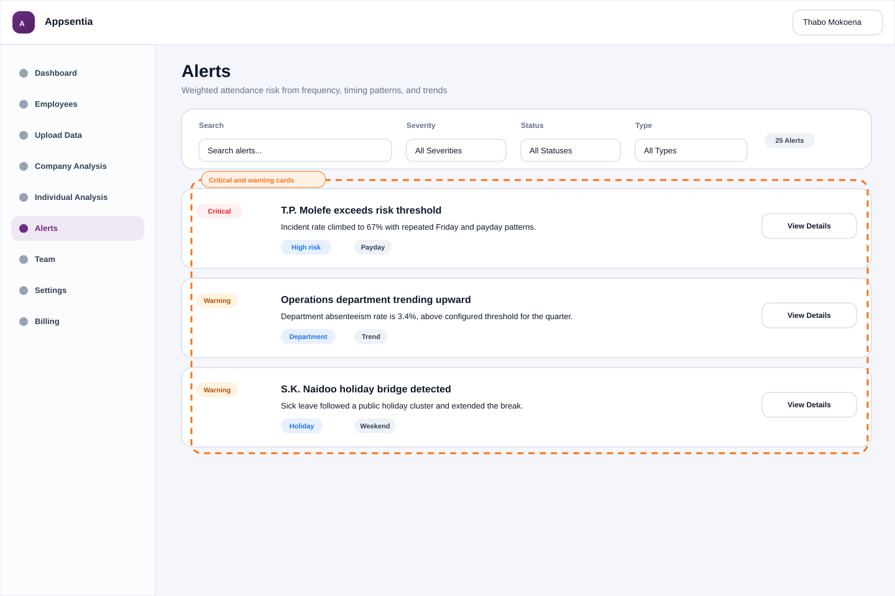Image resolution: width=895 pixels, height=596 pixels.
Task: Click the Alerts page heading
Action: (206, 71)
